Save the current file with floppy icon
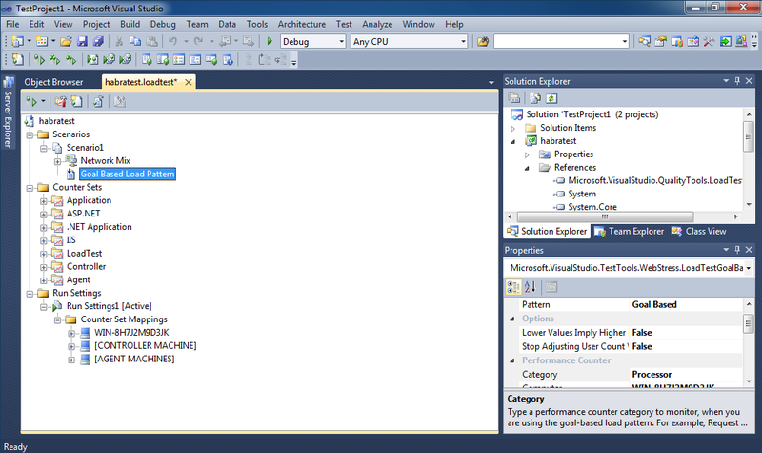 click(x=82, y=41)
